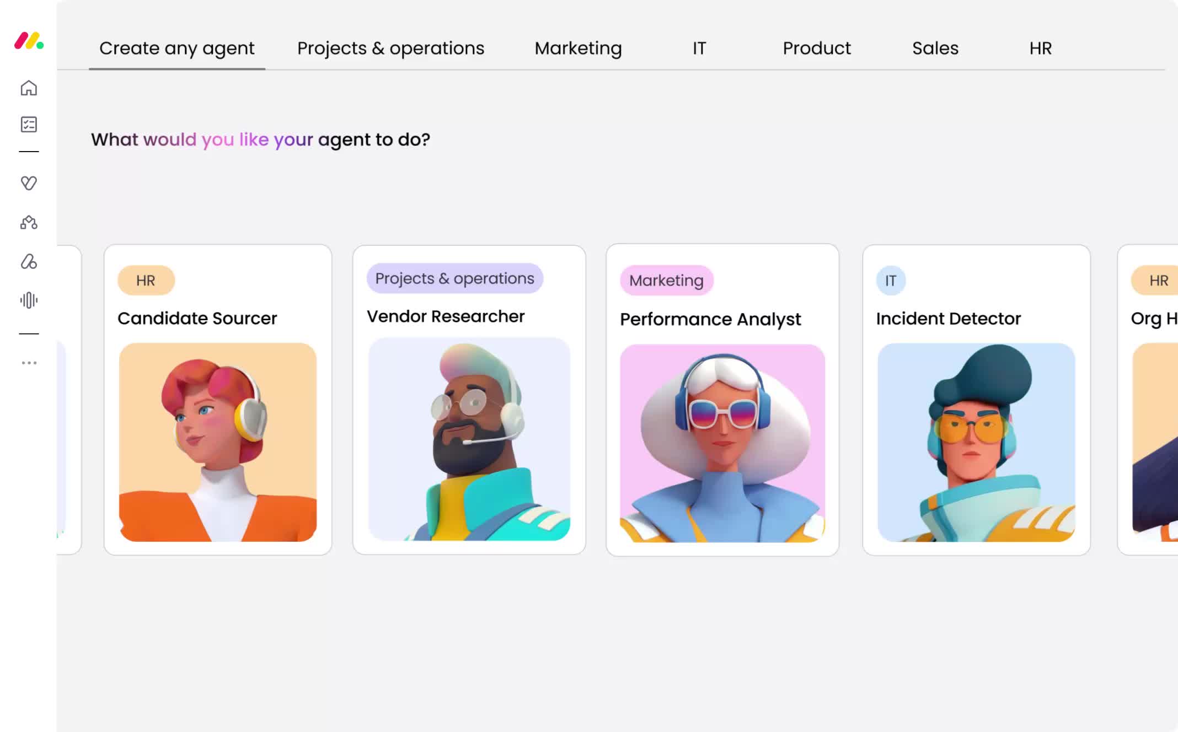Click the HR tag on the Candidate Sourcer card
The width and height of the screenshot is (1178, 732).
[146, 281]
